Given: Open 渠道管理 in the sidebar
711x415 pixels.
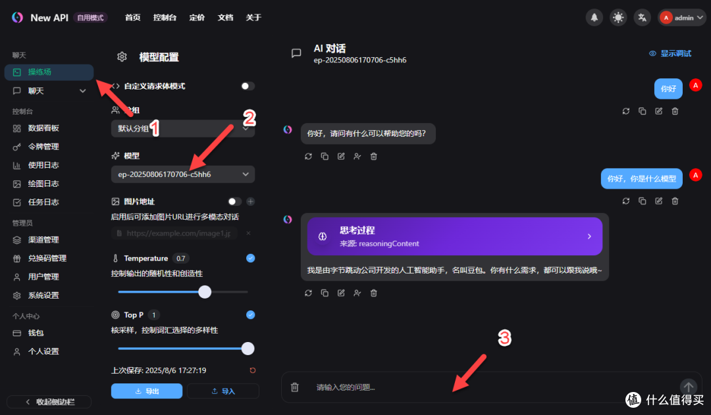Looking at the screenshot, I should 49,239.
